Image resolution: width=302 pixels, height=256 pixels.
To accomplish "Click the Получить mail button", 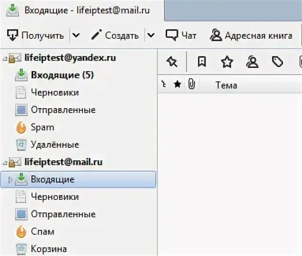I will tap(36, 35).
